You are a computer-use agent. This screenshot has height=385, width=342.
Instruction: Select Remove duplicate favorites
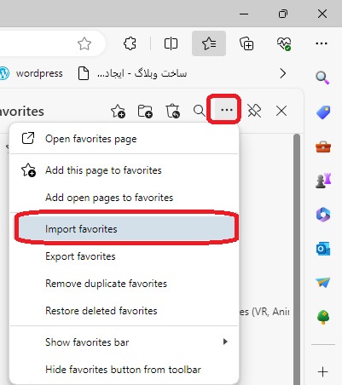click(125, 284)
